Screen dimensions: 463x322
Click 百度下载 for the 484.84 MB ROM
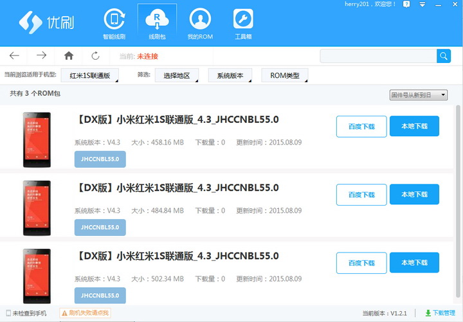pos(361,195)
